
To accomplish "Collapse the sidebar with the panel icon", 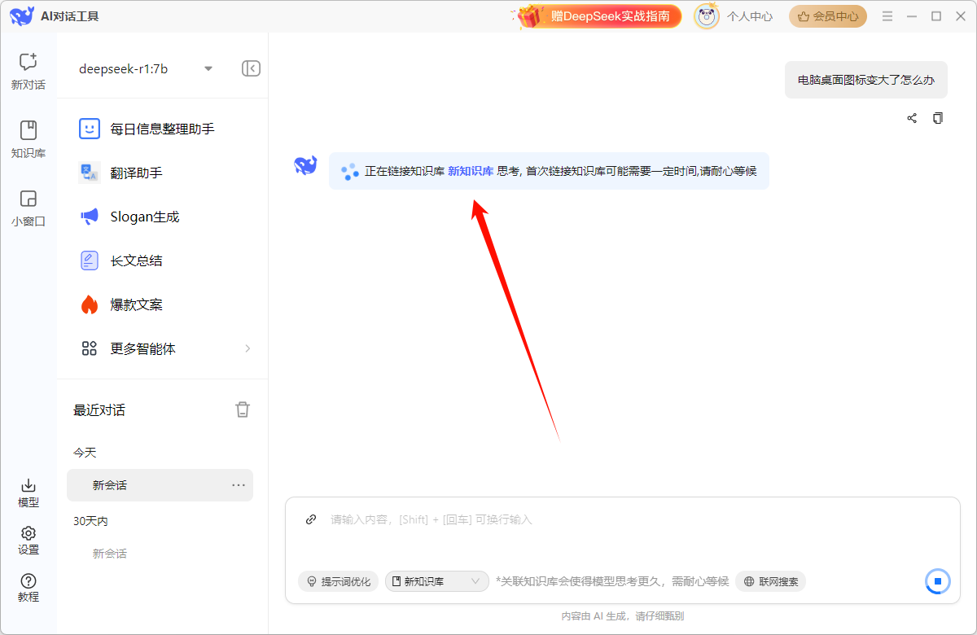I will (x=251, y=68).
